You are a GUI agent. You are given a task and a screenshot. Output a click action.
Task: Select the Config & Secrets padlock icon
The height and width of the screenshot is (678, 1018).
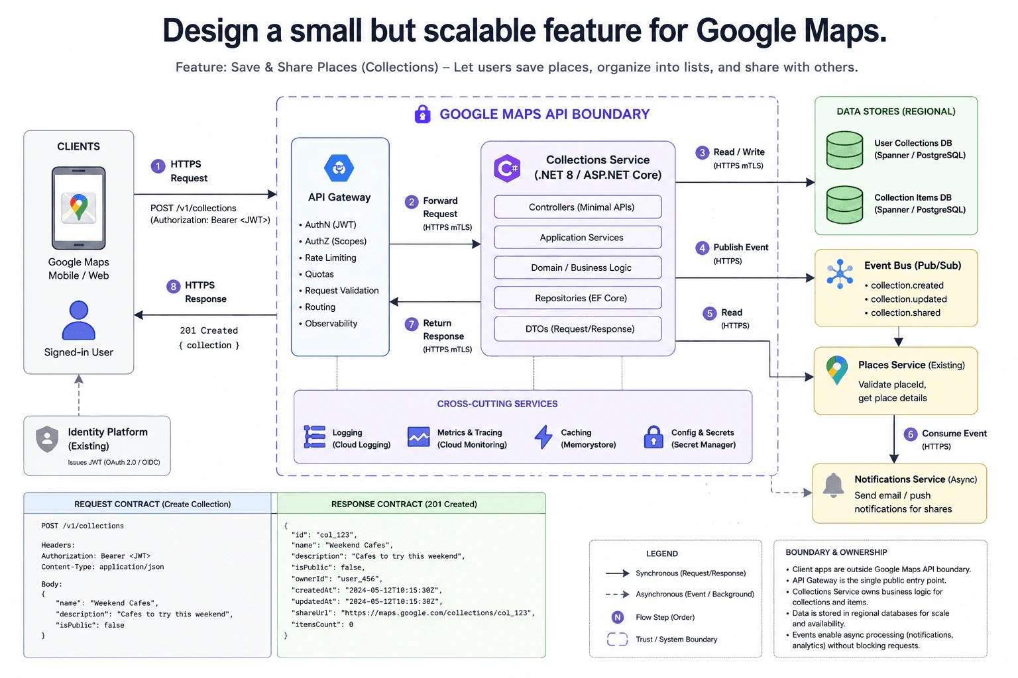[x=653, y=437]
